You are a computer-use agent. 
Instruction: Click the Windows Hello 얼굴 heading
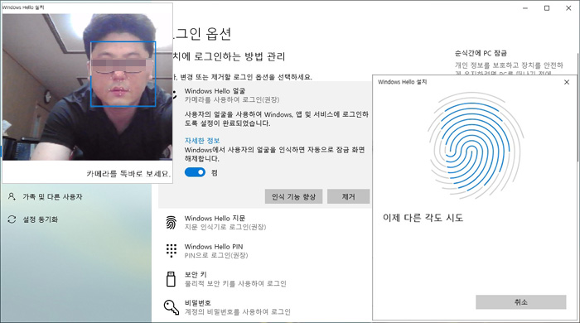click(215, 91)
